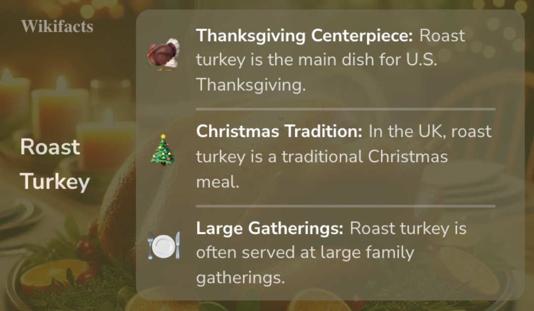
Task: Click divider line above Large Gatherings fact
Action: tap(345, 205)
